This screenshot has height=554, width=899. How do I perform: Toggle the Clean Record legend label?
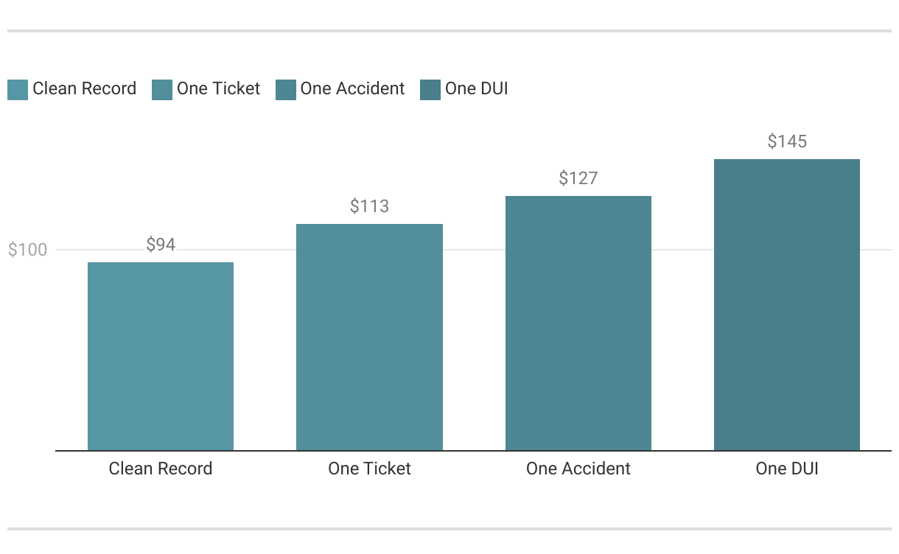tap(85, 89)
